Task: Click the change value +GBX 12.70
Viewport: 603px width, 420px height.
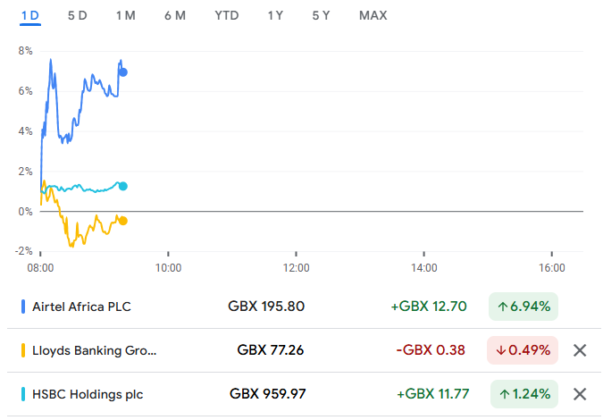Action: tap(429, 307)
